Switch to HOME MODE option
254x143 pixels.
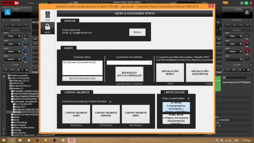click(176, 119)
